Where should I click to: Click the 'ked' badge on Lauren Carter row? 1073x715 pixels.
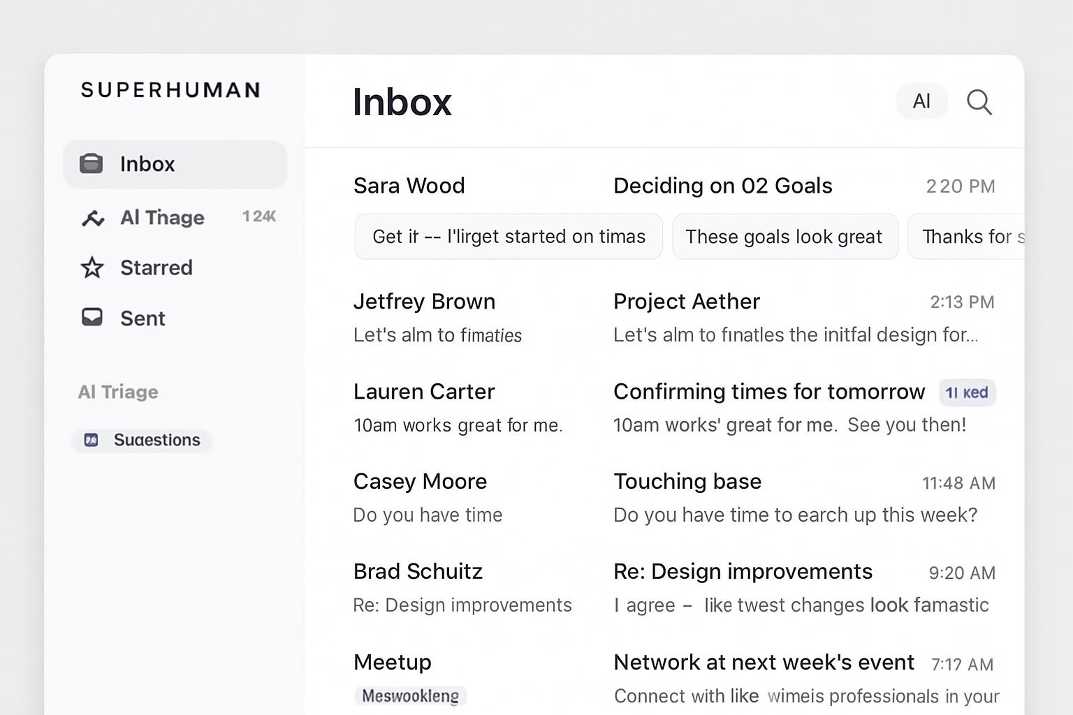[x=967, y=392]
